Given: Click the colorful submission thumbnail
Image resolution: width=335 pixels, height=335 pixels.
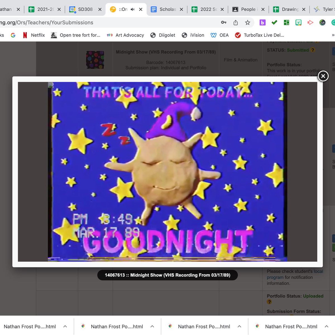Looking at the screenshot, I should click(x=95, y=60).
